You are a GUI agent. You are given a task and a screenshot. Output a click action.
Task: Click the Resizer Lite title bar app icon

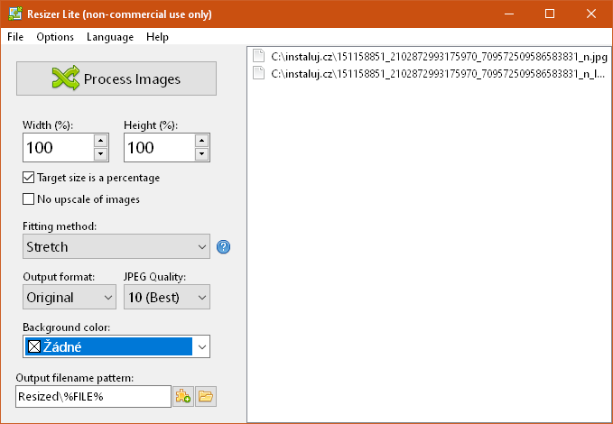pos(13,14)
